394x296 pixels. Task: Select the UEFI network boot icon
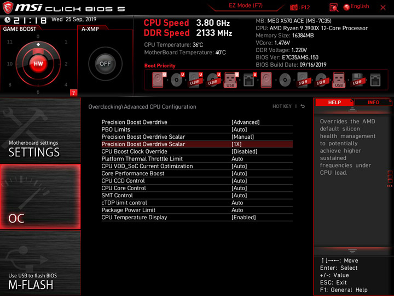pos(250,80)
